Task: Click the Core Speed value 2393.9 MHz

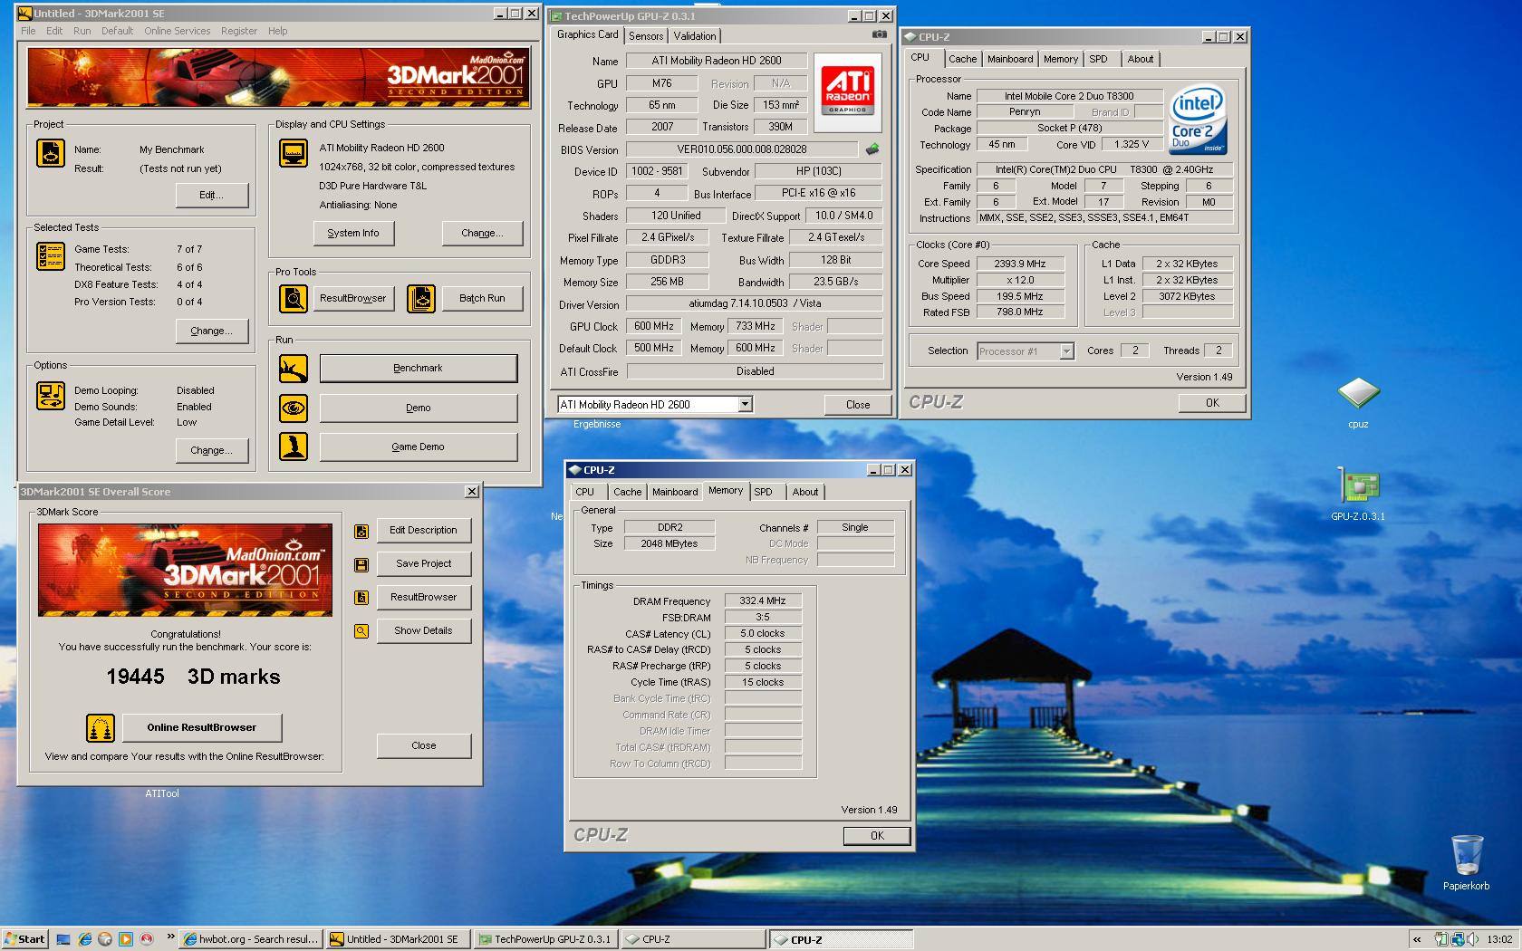Action: point(1020,264)
